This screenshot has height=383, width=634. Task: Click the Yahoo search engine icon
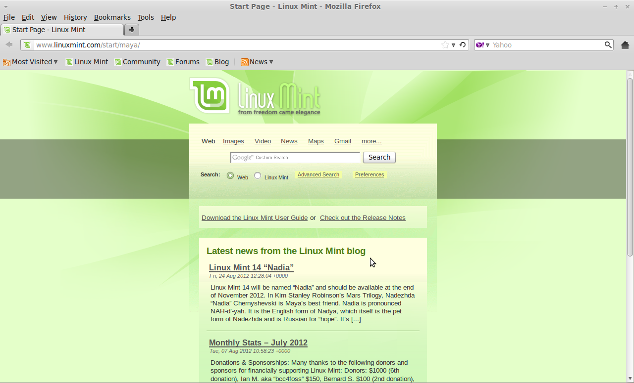click(480, 45)
